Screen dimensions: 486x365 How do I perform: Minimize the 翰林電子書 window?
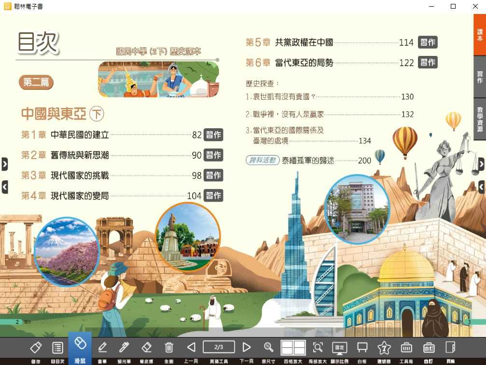click(x=431, y=6)
